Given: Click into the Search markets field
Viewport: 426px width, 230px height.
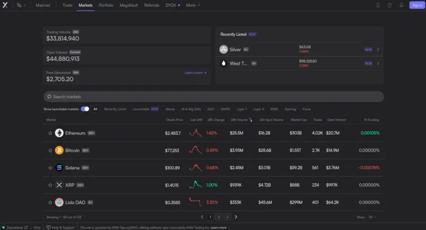Looking at the screenshot, I should [x=213, y=97].
